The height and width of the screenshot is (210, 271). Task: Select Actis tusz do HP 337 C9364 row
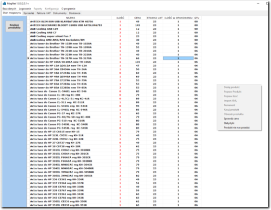tap(114, 183)
